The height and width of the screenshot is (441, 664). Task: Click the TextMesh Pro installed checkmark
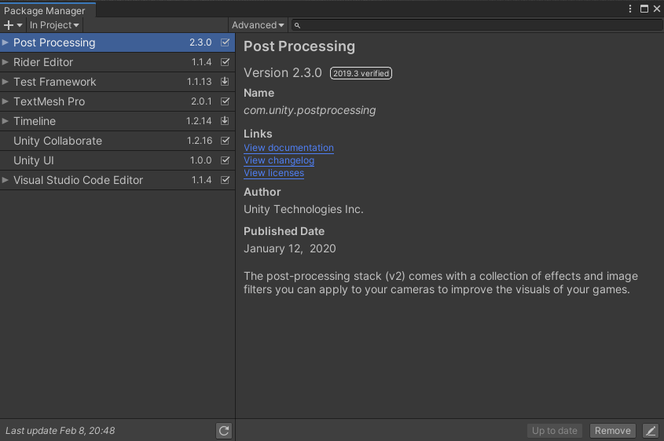[x=225, y=101]
